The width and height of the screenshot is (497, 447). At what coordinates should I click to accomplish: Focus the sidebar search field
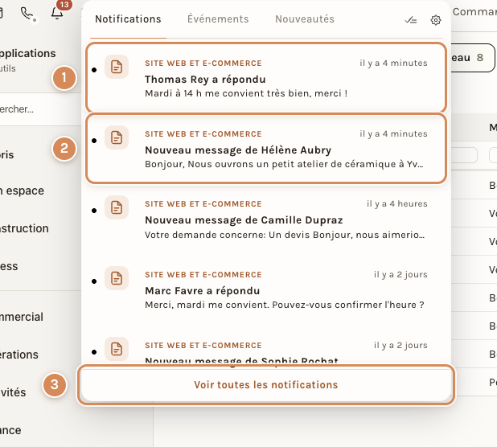coord(40,109)
